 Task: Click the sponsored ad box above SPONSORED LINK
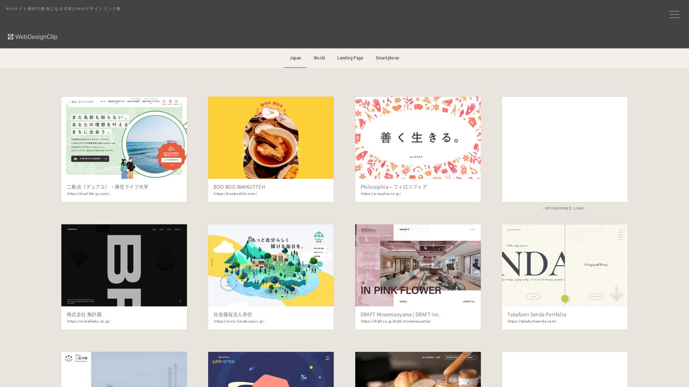[565, 149]
